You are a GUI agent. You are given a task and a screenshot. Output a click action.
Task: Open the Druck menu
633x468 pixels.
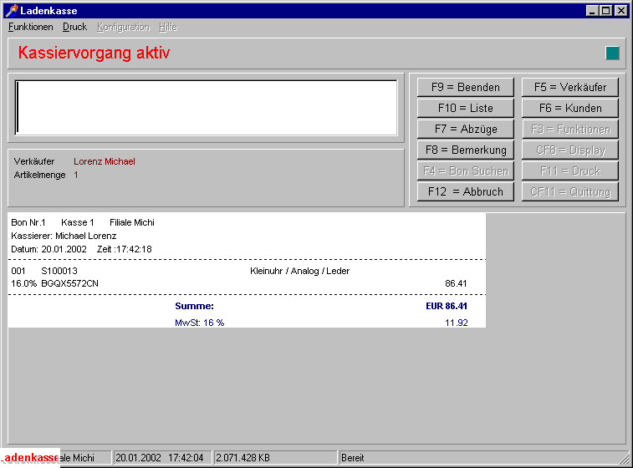pos(74,27)
